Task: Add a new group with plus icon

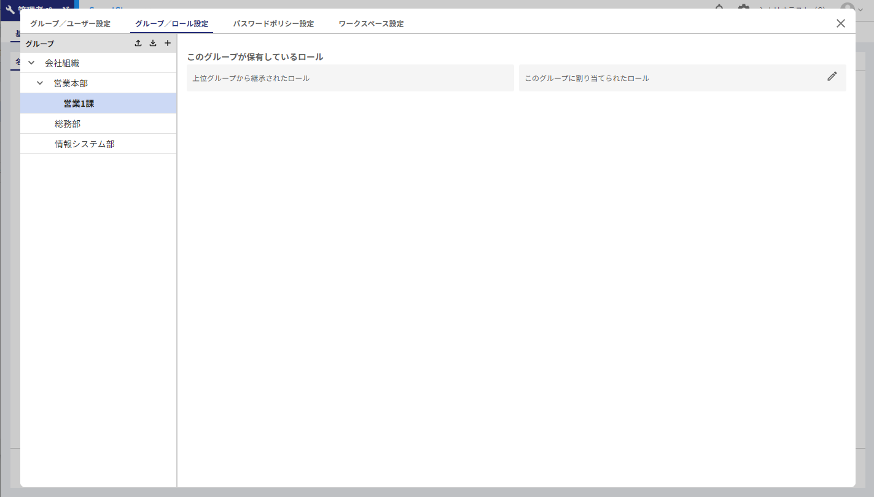Action: (168, 44)
